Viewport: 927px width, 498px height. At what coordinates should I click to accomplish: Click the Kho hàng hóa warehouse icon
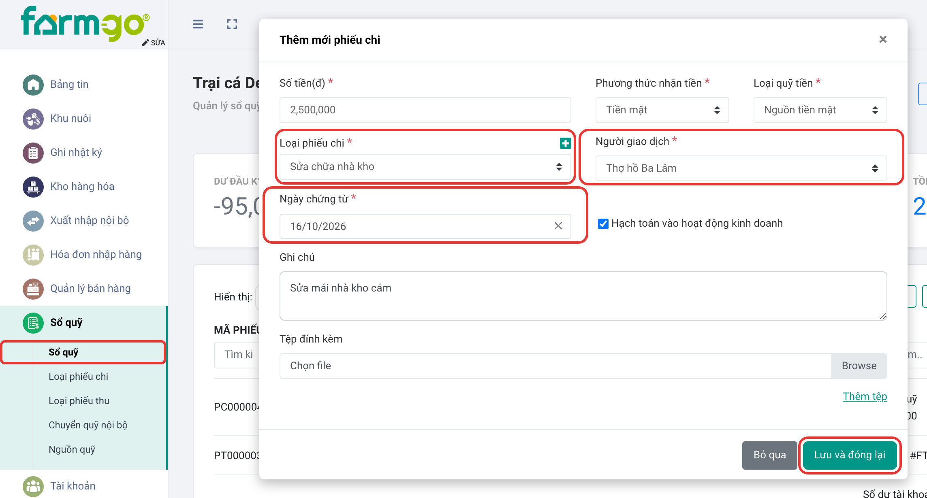33,187
